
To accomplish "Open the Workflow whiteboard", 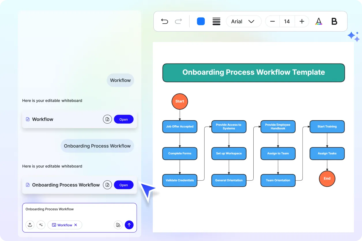I will pos(124,119).
